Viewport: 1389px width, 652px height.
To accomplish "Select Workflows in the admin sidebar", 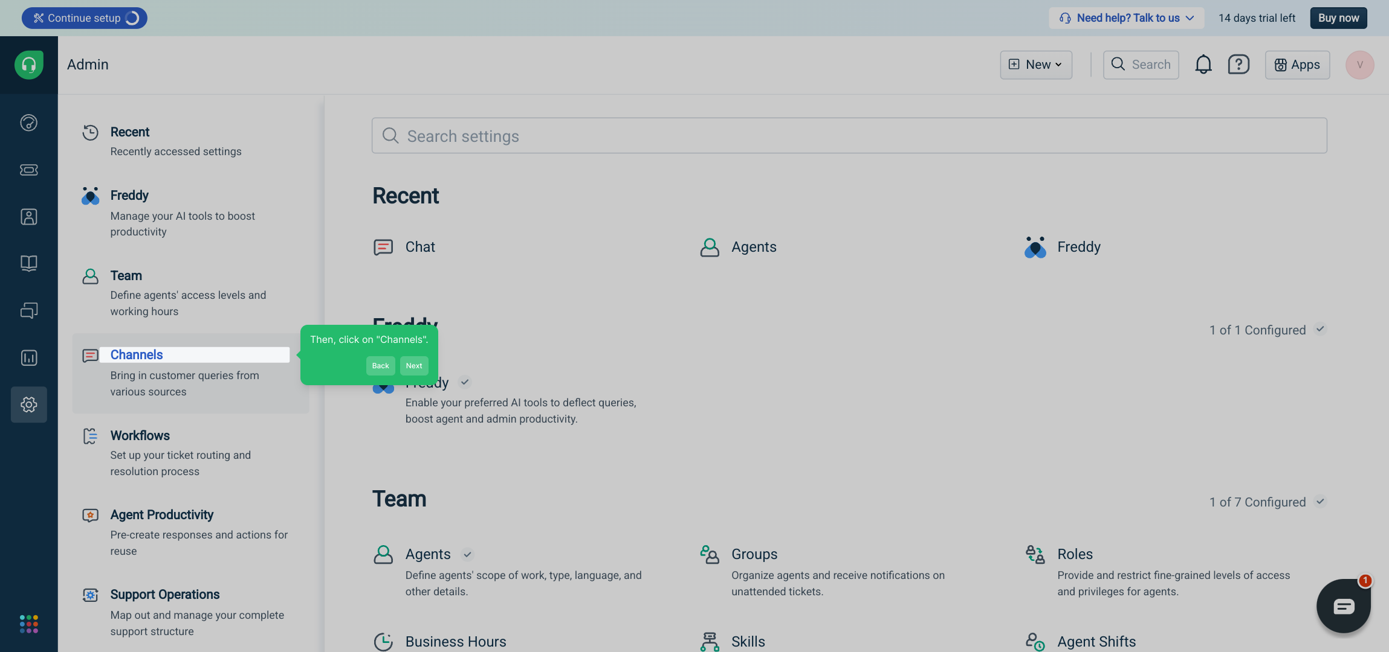I will pos(140,436).
